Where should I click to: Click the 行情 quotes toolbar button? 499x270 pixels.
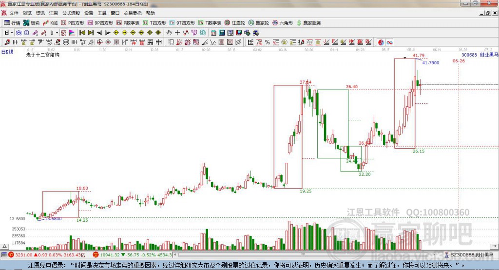(12, 23)
